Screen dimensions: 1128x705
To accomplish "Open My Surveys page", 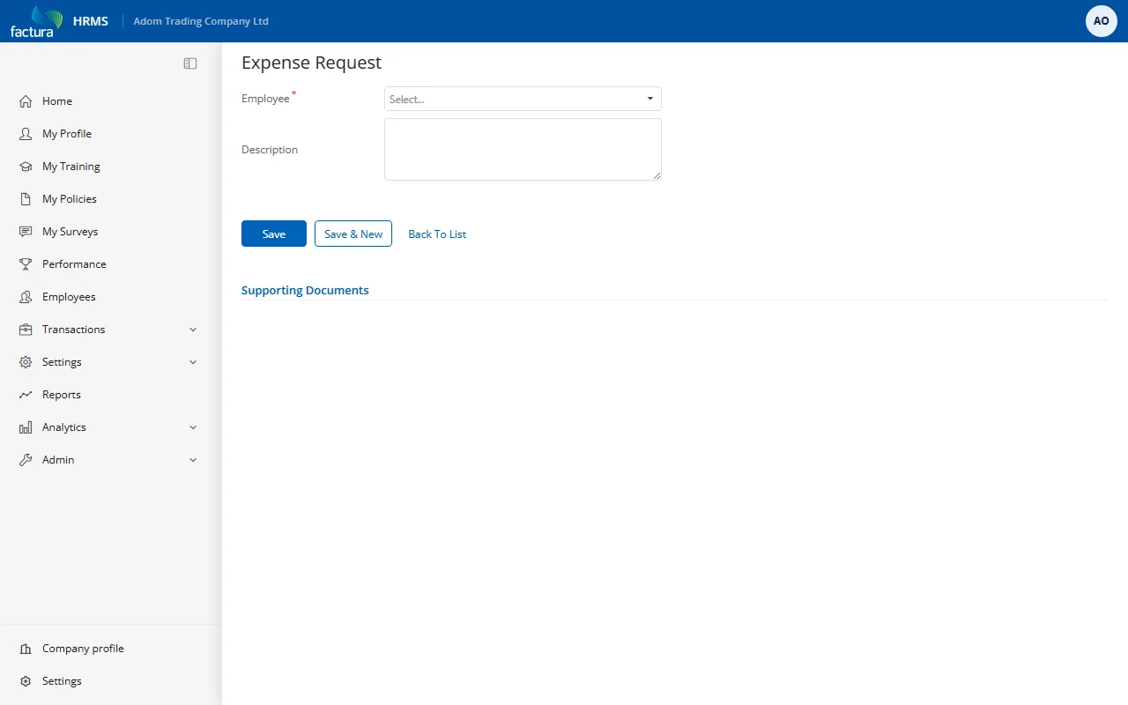I will point(70,232).
